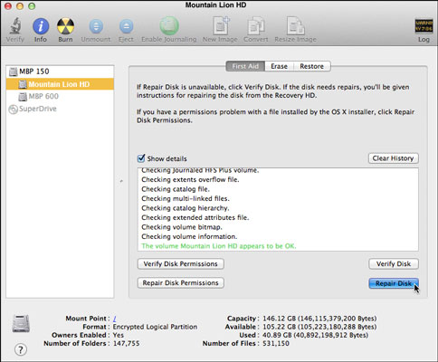Switch to the Restore tab

coord(311,66)
